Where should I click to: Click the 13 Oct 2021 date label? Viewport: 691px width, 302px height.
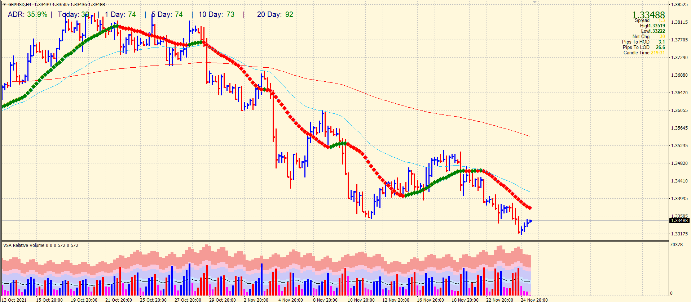[14, 300]
